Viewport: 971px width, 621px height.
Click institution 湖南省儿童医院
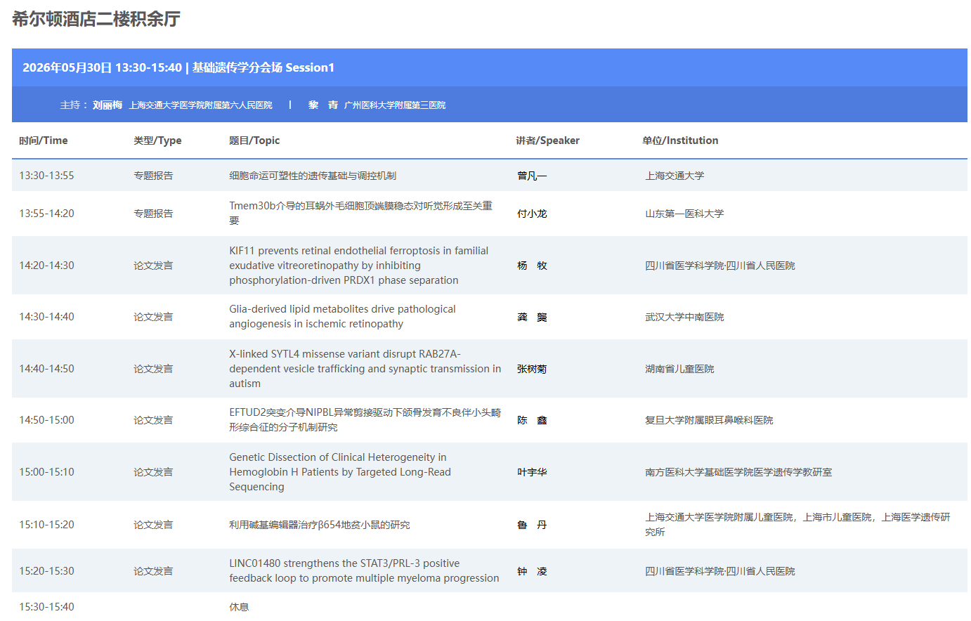click(x=679, y=369)
